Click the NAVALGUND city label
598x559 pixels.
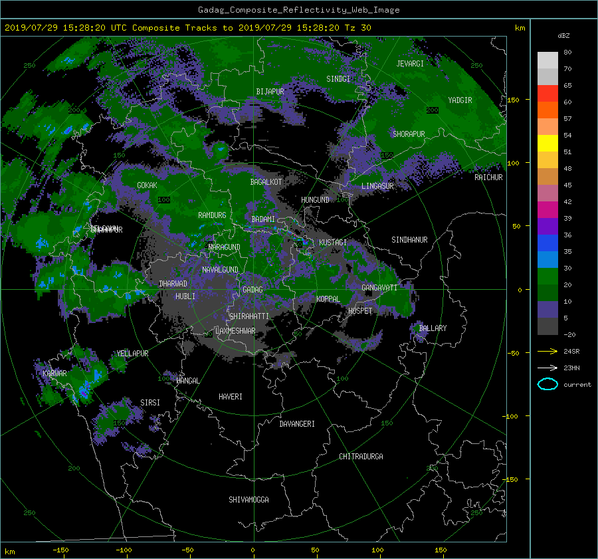pos(220,270)
